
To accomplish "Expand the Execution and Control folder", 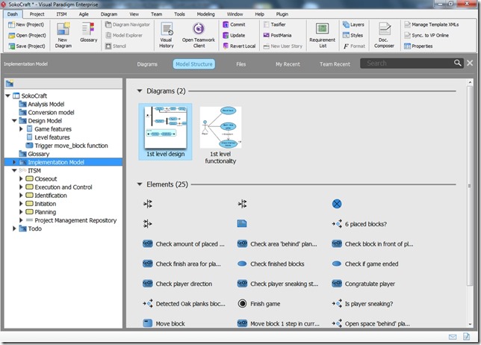I will pyautogui.click(x=21, y=187).
